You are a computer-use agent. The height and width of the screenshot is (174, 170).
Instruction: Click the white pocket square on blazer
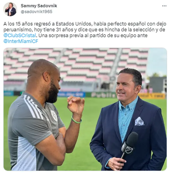coord(139,121)
